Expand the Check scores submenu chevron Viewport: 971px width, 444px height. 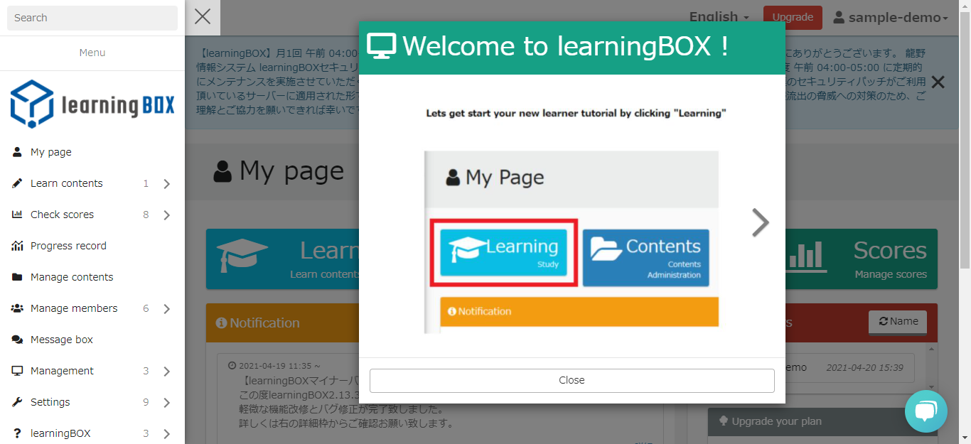click(x=166, y=215)
